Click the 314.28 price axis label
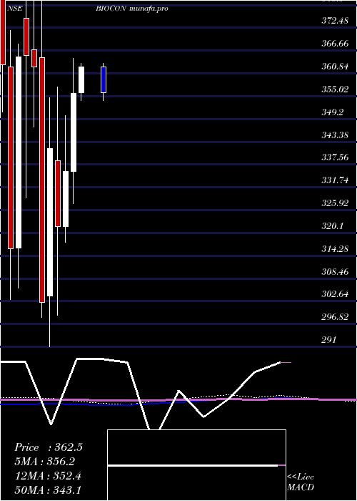The image size is (357, 501). 335,248
